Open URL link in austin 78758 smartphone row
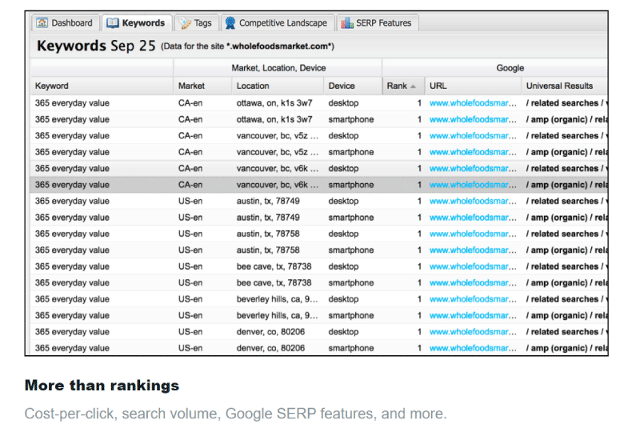 (473, 250)
